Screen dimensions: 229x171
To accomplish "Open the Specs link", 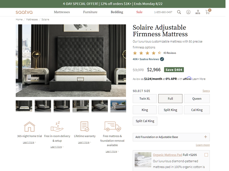I will pyautogui.click(x=206, y=91).
